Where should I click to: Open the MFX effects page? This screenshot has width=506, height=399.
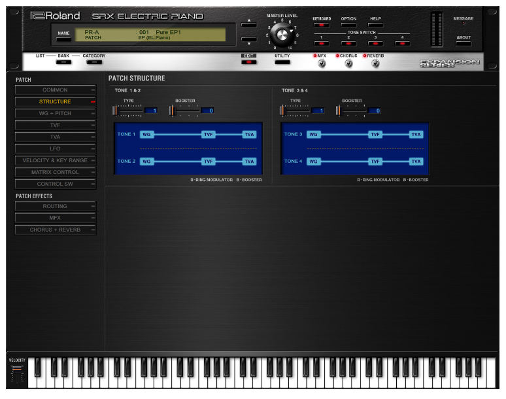[x=55, y=218]
